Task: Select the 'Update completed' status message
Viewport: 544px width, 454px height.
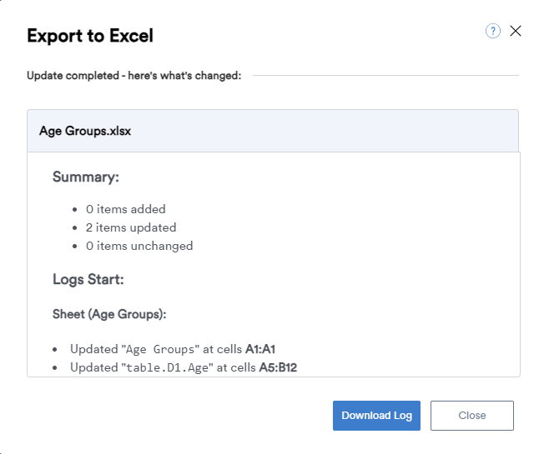Action: pyautogui.click(x=133, y=76)
